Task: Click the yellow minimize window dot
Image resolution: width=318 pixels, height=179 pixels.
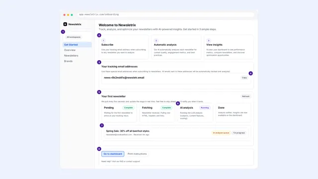Action: tap(68, 15)
